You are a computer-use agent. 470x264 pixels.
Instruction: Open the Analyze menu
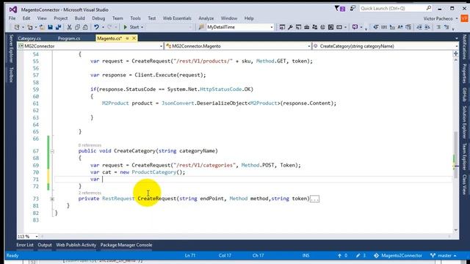[x=206, y=18]
